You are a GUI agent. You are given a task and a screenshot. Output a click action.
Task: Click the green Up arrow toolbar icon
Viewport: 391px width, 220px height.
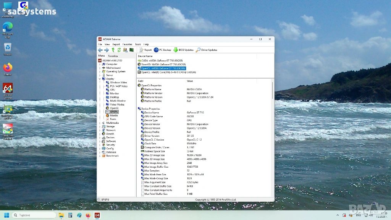tap(113, 50)
